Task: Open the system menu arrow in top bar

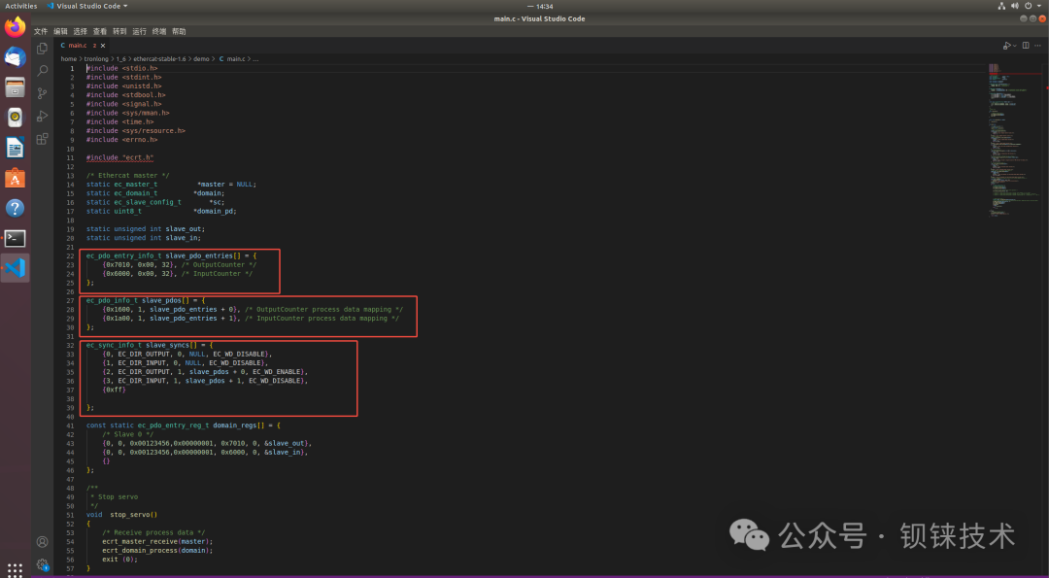Action: 1039,6
